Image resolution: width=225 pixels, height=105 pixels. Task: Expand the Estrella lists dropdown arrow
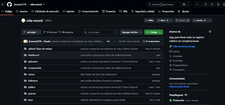tap(210, 20)
